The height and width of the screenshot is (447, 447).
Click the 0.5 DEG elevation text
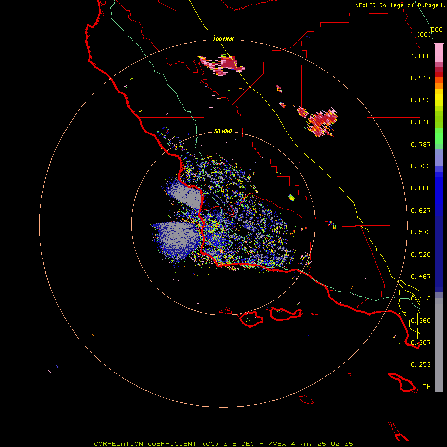[x=239, y=444]
